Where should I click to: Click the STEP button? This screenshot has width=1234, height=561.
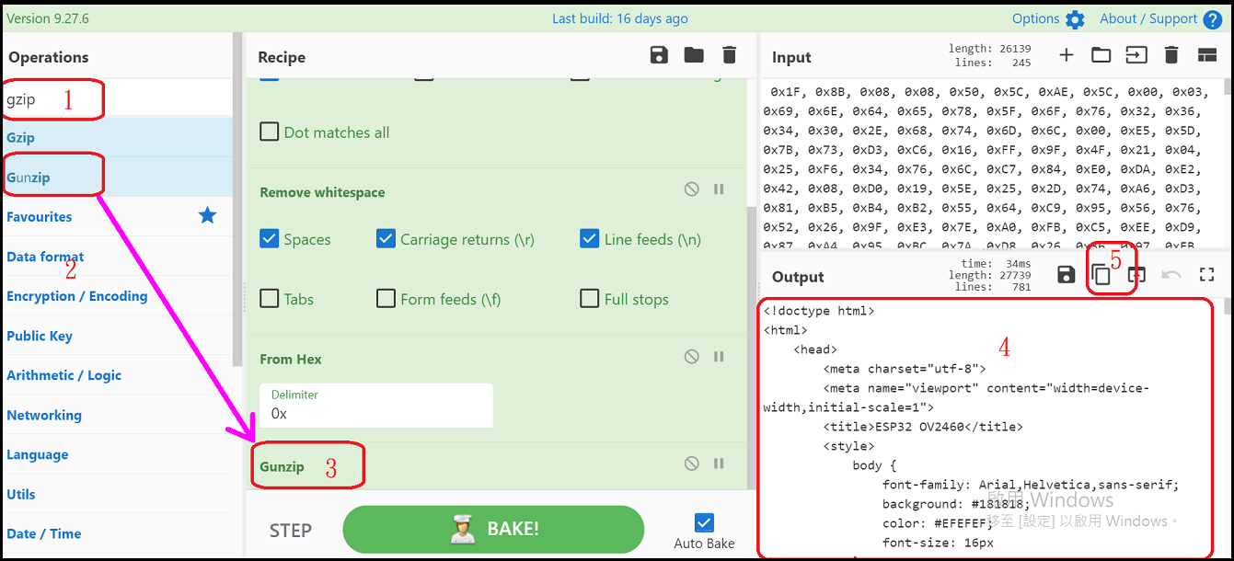pyautogui.click(x=290, y=531)
